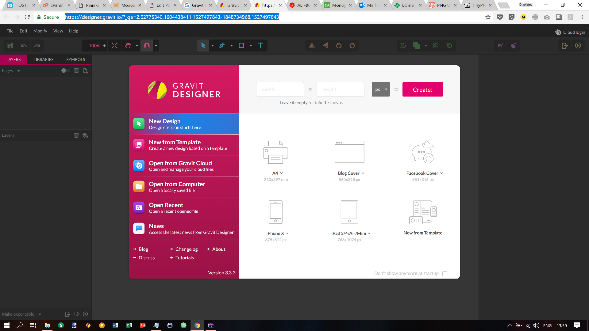Open the px units dropdown
Viewport: 589px width, 331px height.
(381, 89)
